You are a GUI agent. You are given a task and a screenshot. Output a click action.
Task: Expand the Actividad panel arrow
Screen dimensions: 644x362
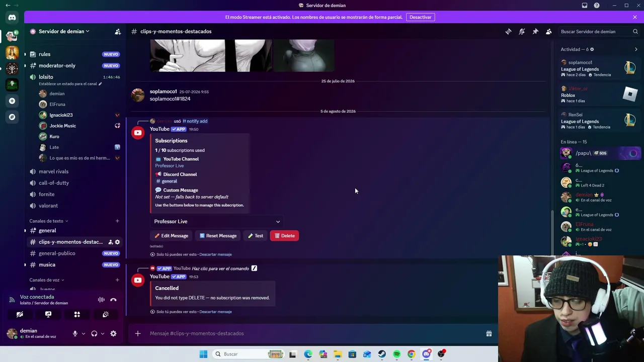point(636,49)
